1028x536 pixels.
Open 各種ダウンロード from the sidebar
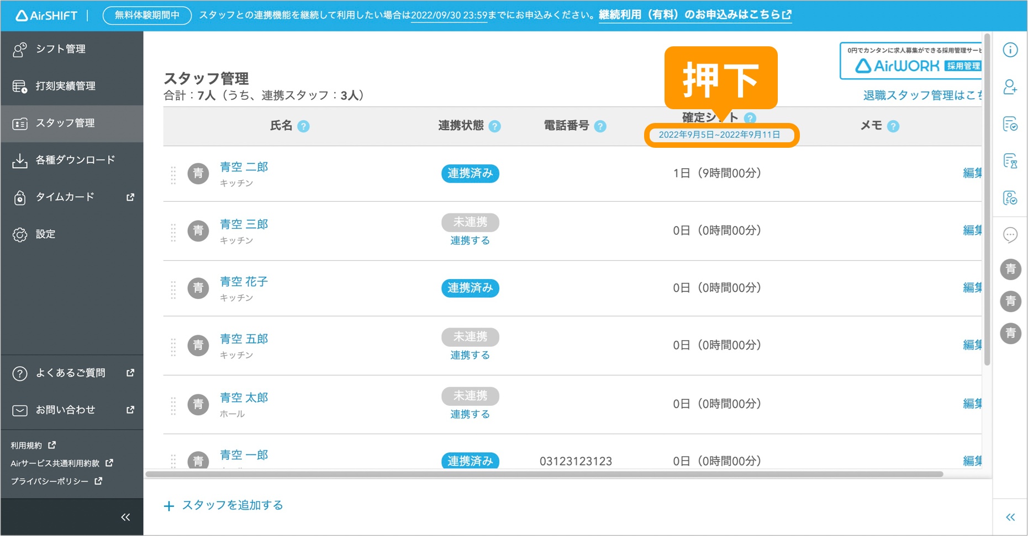pyautogui.click(x=75, y=160)
